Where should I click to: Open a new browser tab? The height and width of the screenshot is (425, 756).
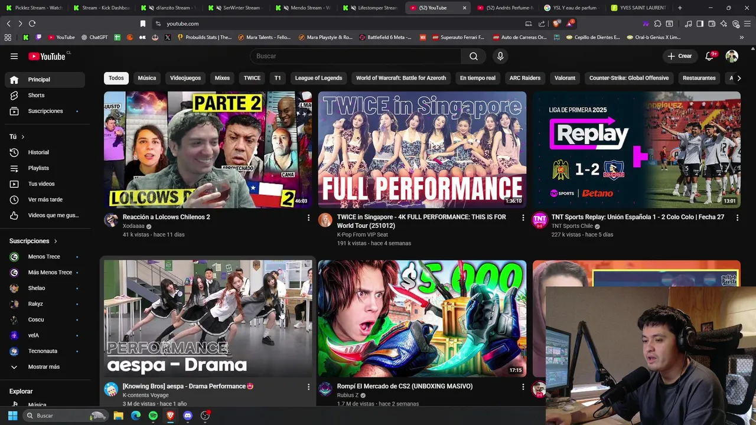pyautogui.click(x=680, y=8)
